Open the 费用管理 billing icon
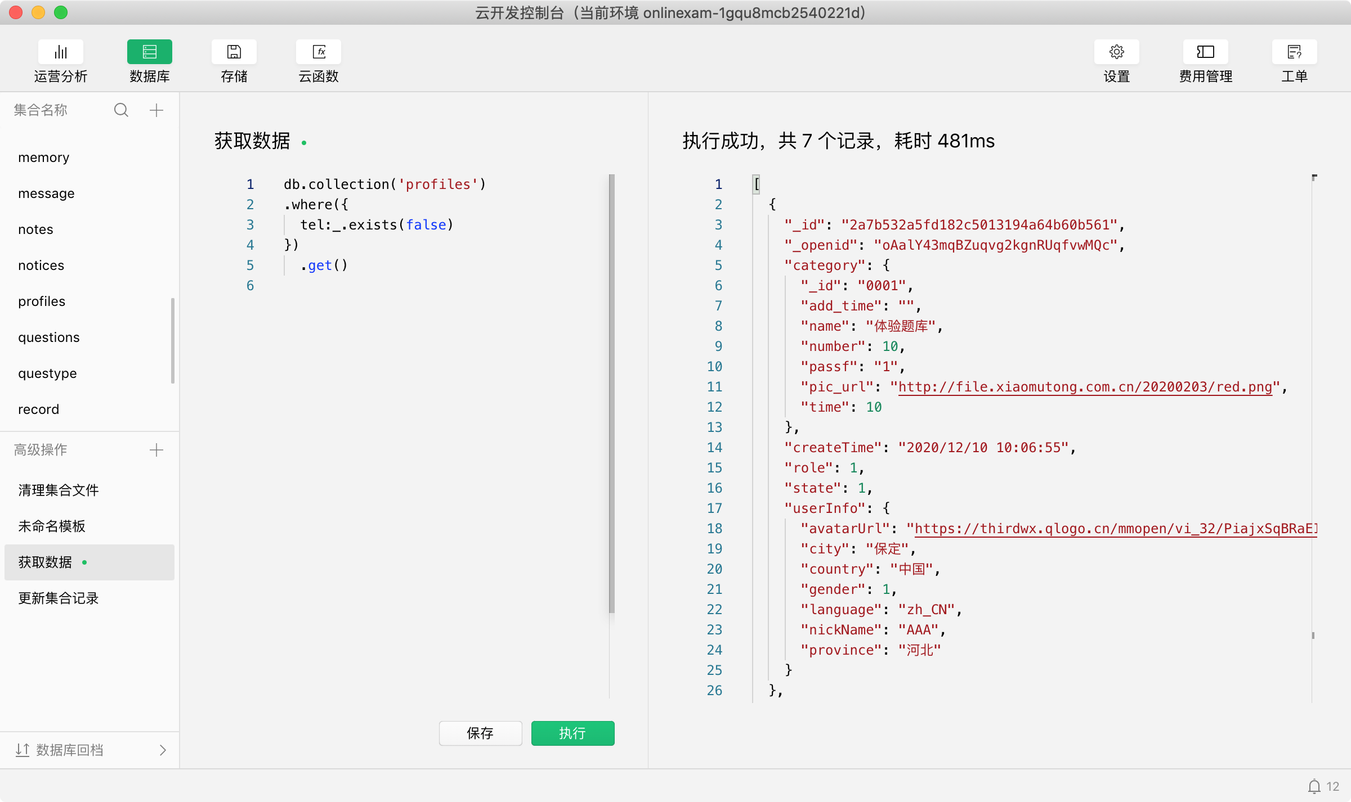The height and width of the screenshot is (802, 1351). [x=1205, y=52]
